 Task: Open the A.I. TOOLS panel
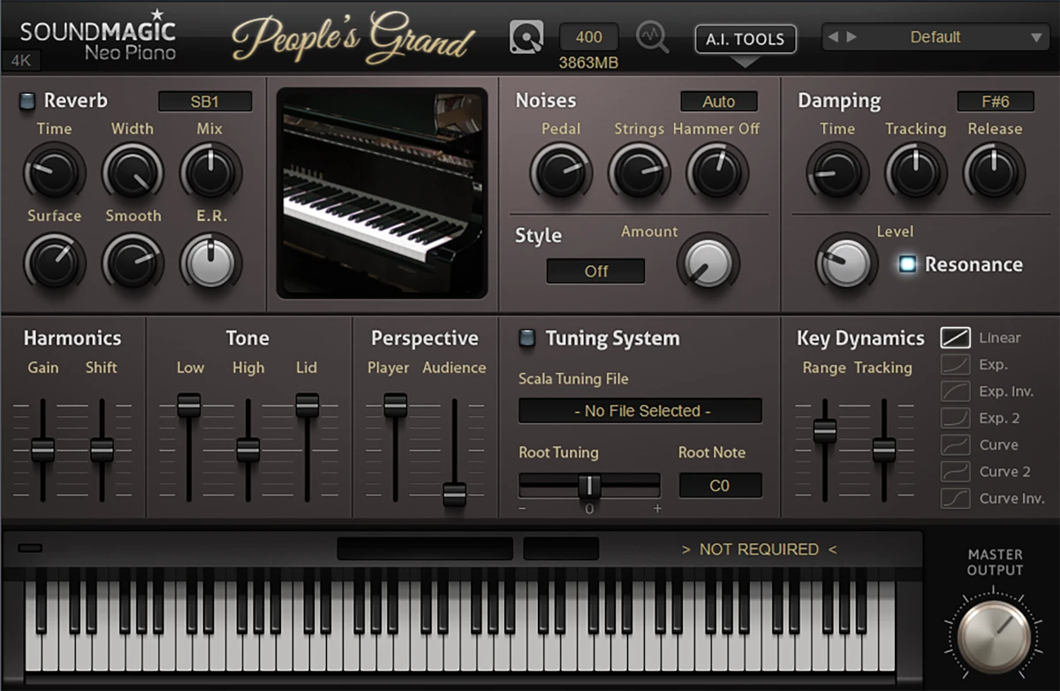(746, 39)
